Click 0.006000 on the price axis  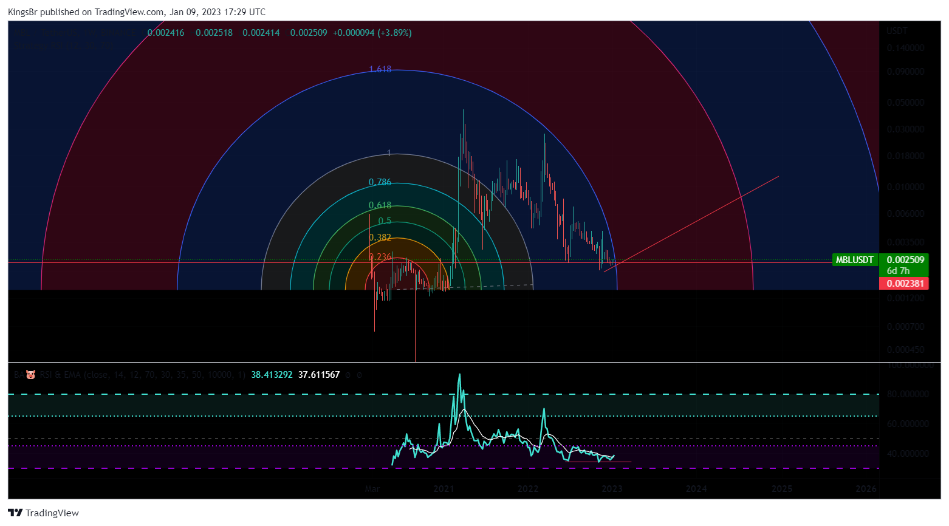[906, 214]
